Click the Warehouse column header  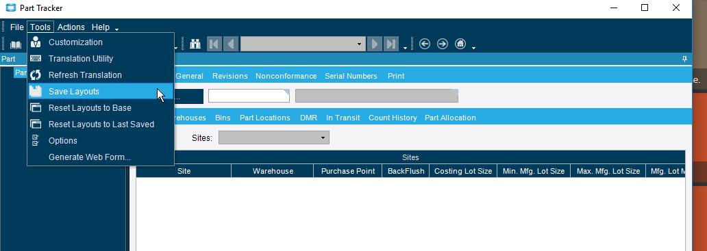click(273, 171)
